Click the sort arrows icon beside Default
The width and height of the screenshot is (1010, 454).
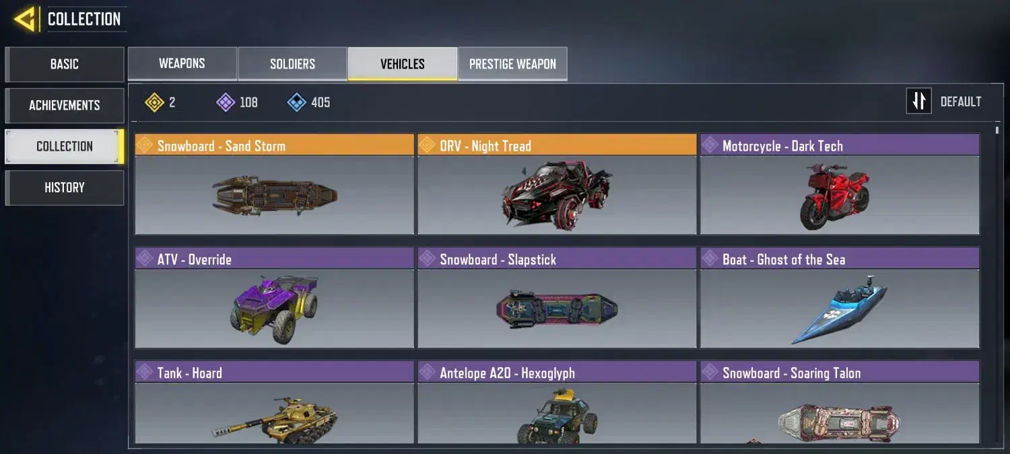point(918,102)
